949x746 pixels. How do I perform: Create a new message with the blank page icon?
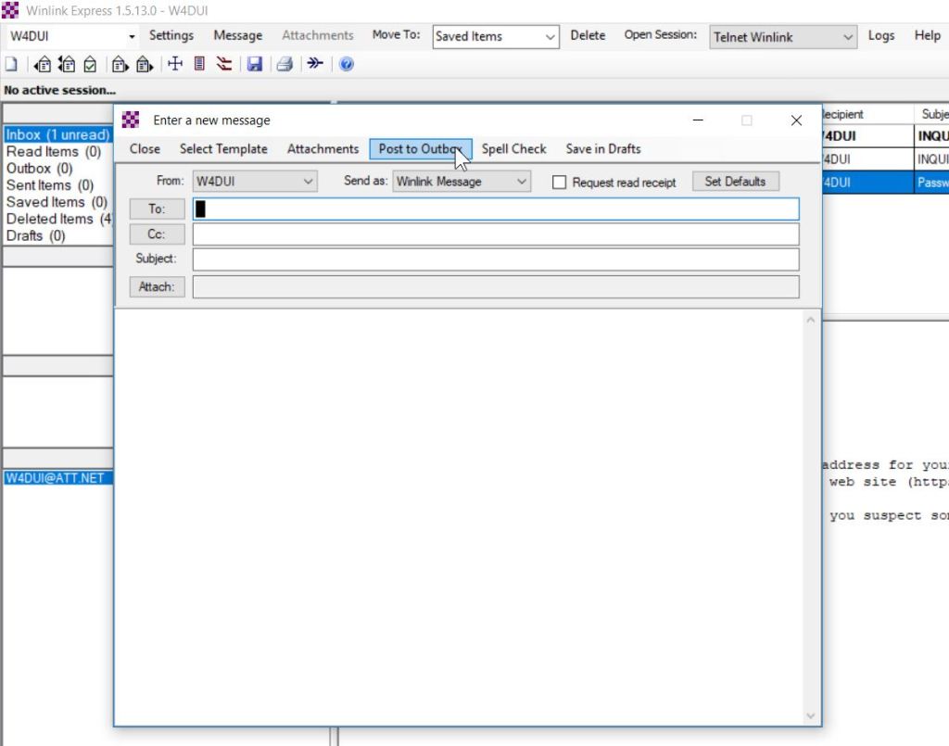tap(11, 63)
